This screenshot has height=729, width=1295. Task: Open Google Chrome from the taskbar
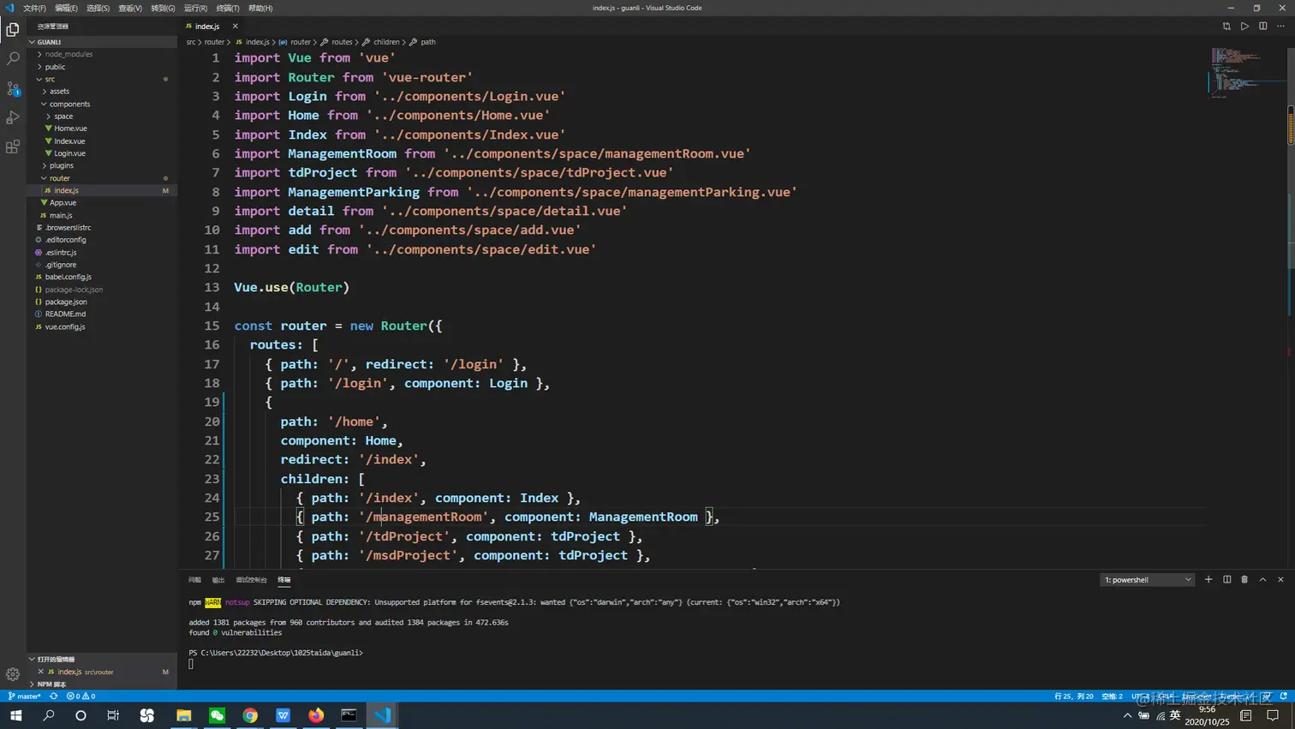[x=250, y=715]
